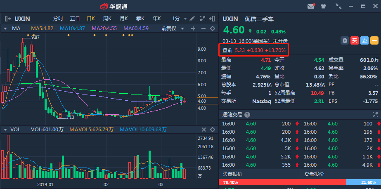The width and height of the screenshot is (381, 189).
Task: Open the 前复权 adjustment dropdown
Action: (173, 28)
